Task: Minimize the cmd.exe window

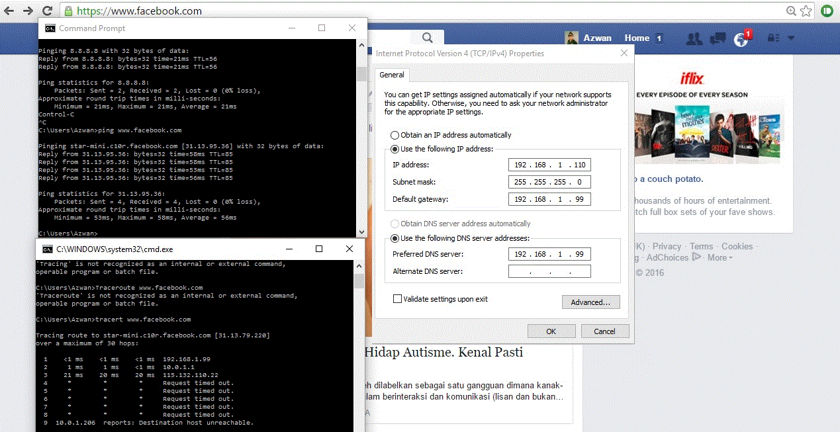Action: tap(289, 249)
